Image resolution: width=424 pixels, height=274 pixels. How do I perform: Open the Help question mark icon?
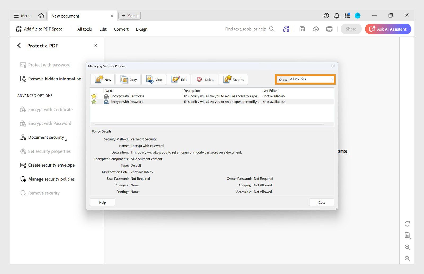tap(326, 16)
